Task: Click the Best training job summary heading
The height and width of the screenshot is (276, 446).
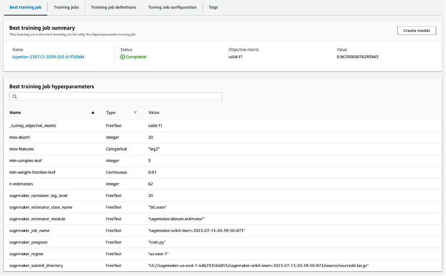Action: coord(42,28)
